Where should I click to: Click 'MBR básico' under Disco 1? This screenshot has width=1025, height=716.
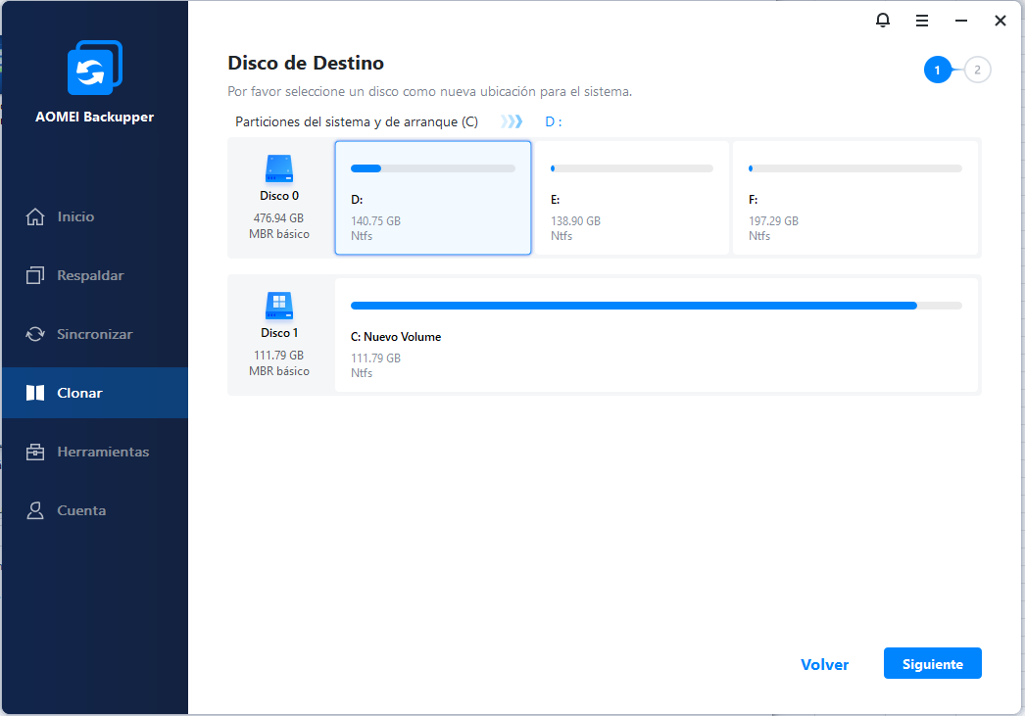click(279, 371)
